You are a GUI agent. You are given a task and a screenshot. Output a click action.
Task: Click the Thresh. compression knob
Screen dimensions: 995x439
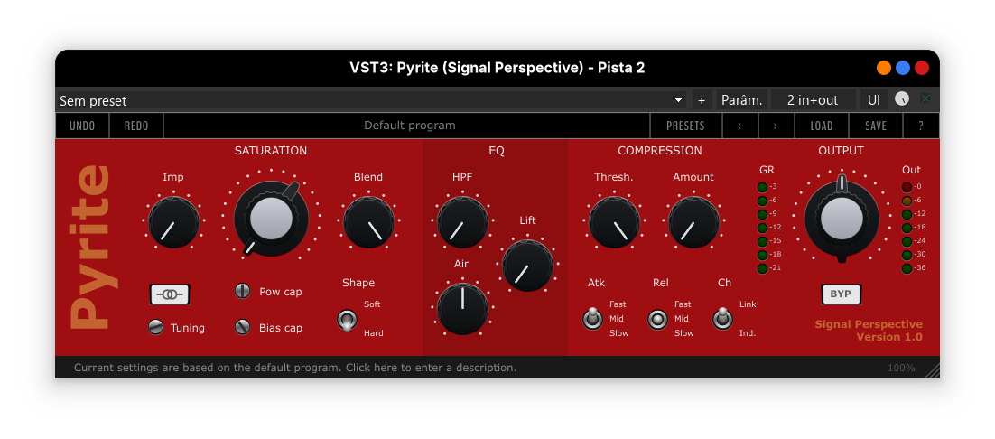614,223
